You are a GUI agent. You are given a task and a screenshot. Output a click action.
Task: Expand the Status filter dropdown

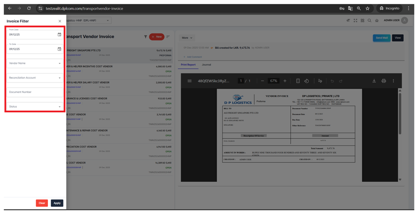pos(59,107)
